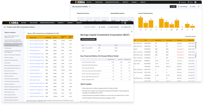Close the Barings Capital detail panel
204x105 pixels.
[132, 32]
